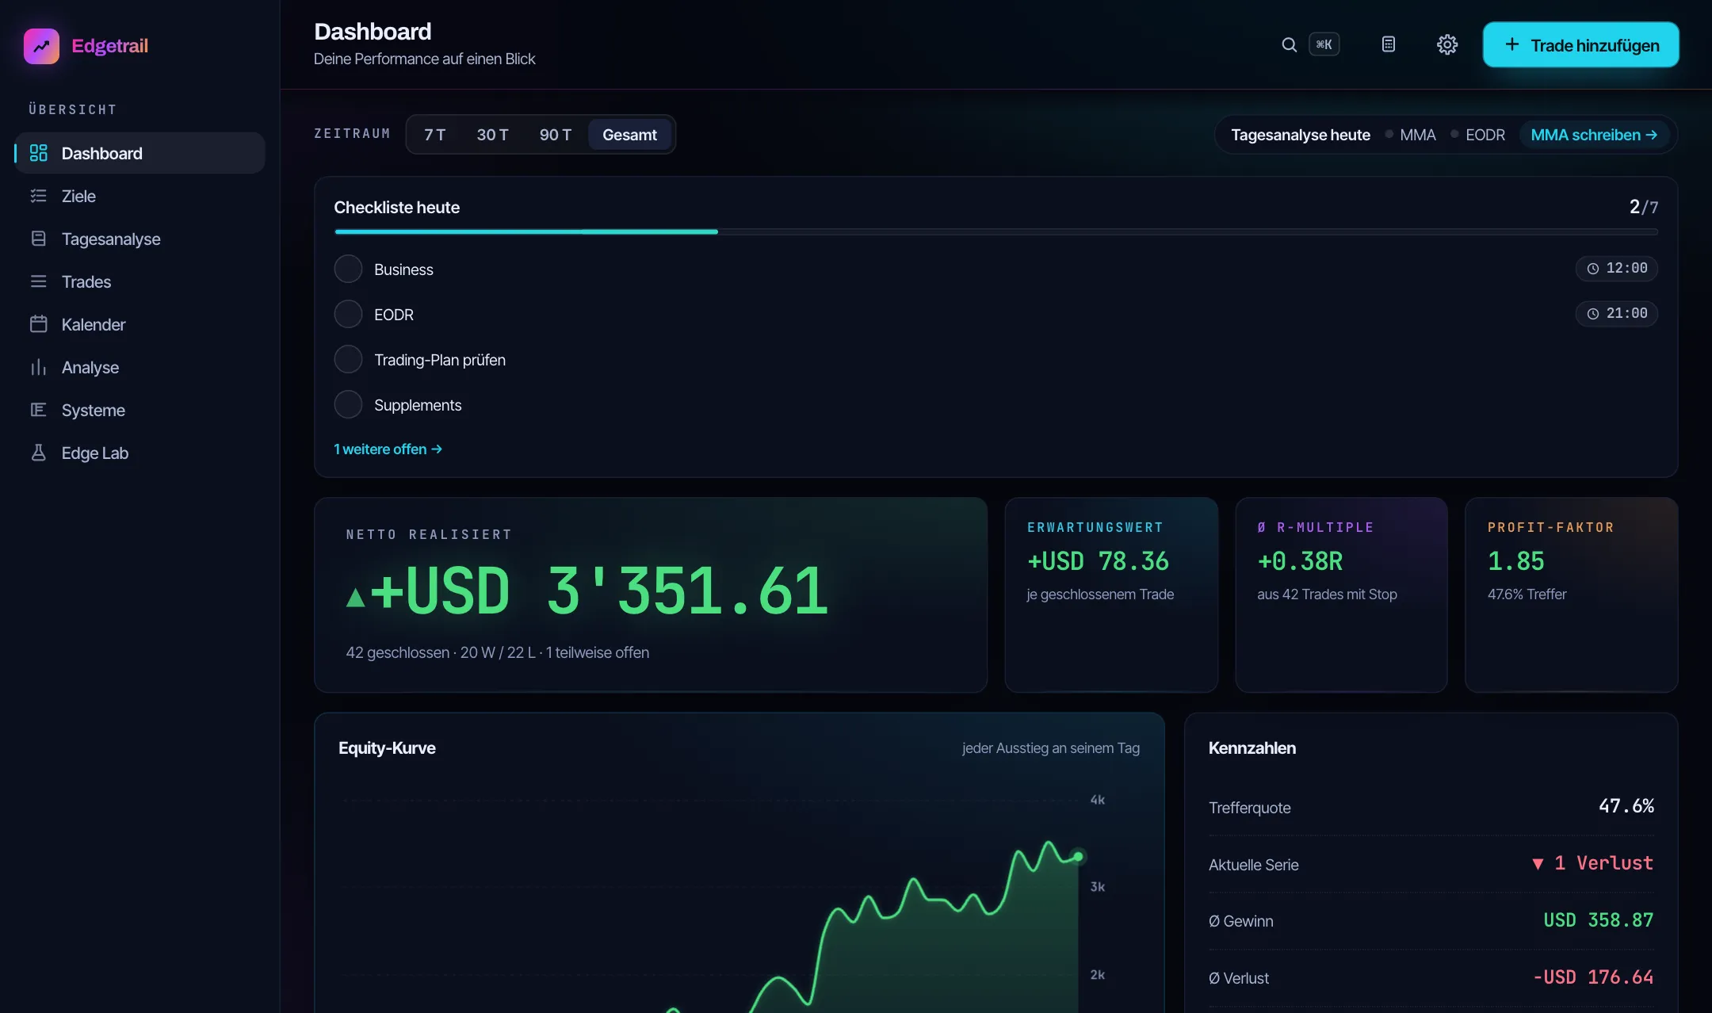Open the Ø R-Multiple card
The width and height of the screenshot is (1712, 1013).
tap(1341, 594)
